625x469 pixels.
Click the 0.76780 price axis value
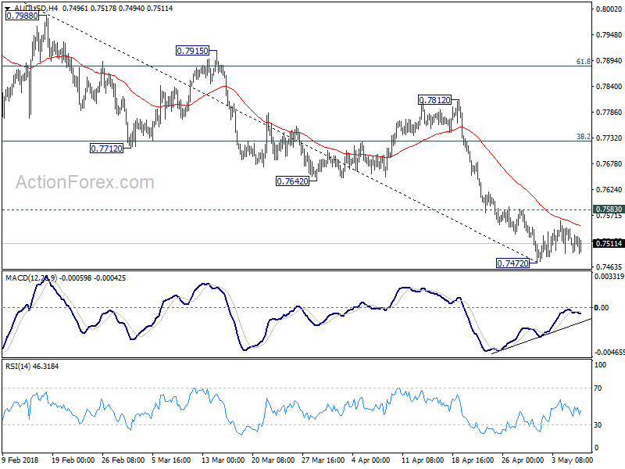click(x=609, y=163)
